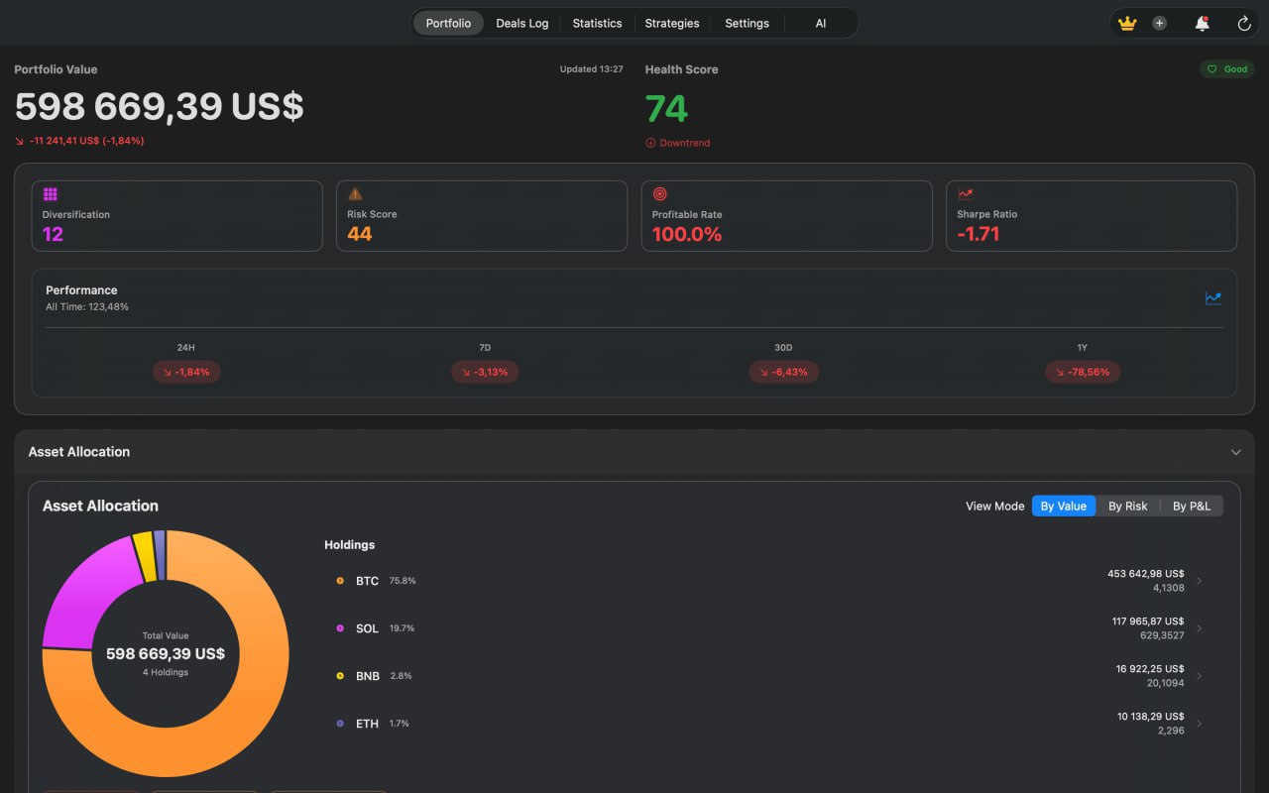Switch View Mode to By P&L
Screen dimensions: 1269x793
(1191, 507)
